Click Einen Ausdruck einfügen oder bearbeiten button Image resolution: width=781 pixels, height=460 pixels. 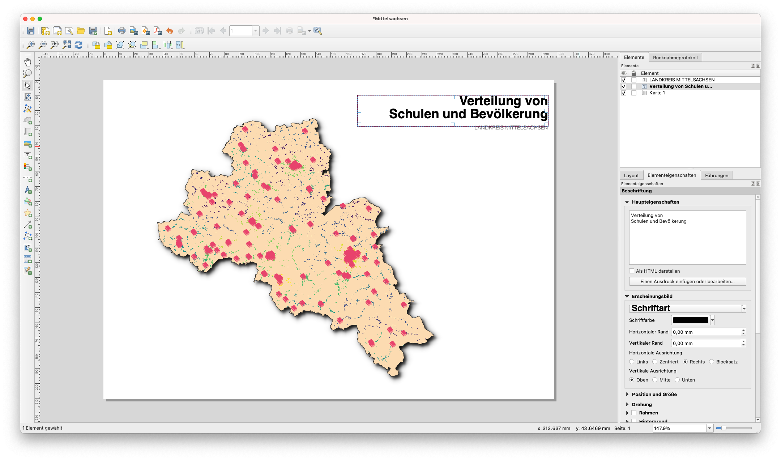[687, 281]
